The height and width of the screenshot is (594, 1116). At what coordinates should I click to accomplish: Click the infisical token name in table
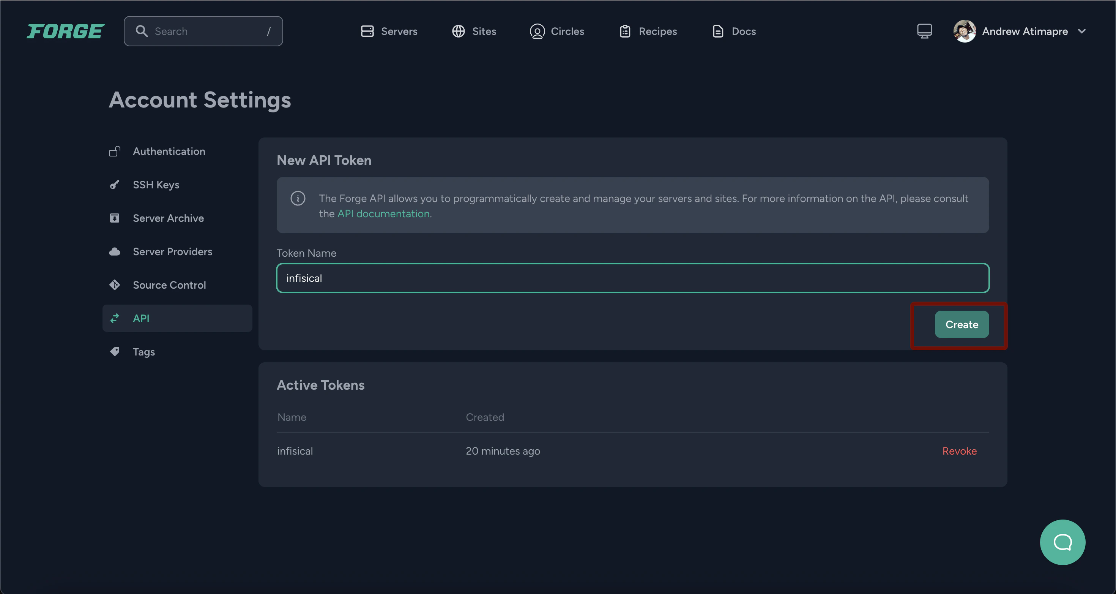pos(295,451)
